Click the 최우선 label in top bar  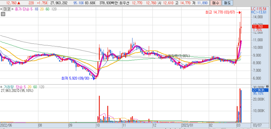point(124,3)
